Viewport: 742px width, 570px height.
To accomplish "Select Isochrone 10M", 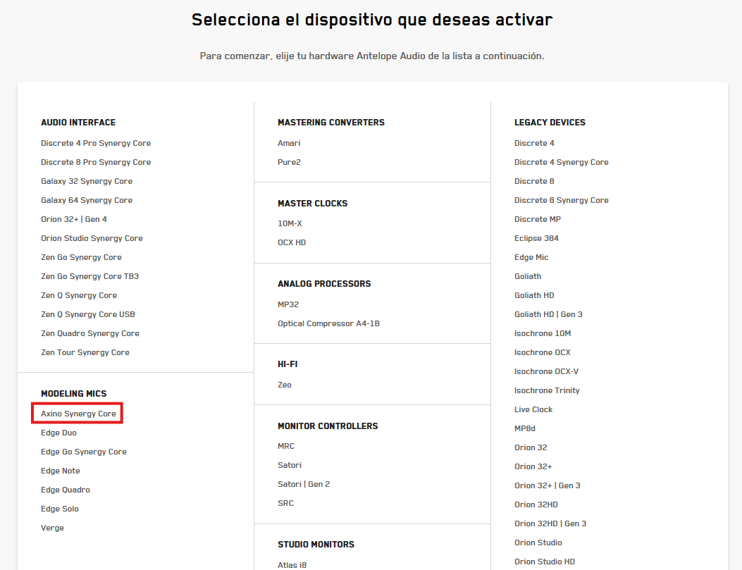I will coord(543,333).
